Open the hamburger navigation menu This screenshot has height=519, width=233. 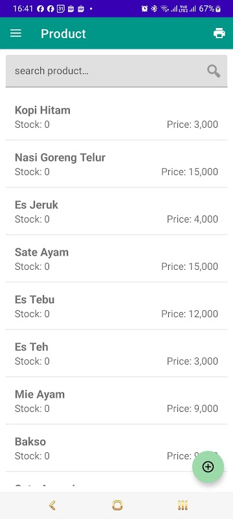pos(16,34)
